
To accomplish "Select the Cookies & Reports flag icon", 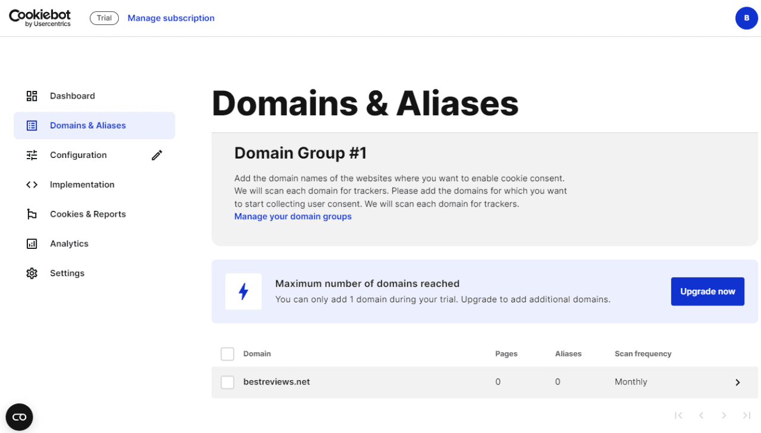I will click(x=32, y=214).
